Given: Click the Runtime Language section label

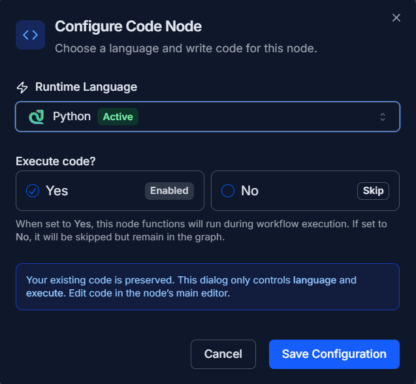Looking at the screenshot, I should [86, 88].
